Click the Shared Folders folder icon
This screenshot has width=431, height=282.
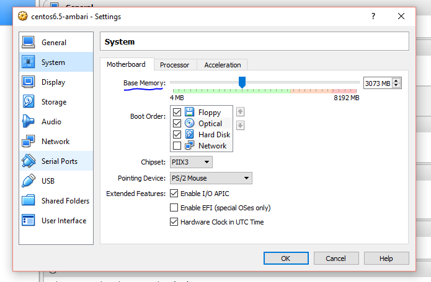point(29,200)
